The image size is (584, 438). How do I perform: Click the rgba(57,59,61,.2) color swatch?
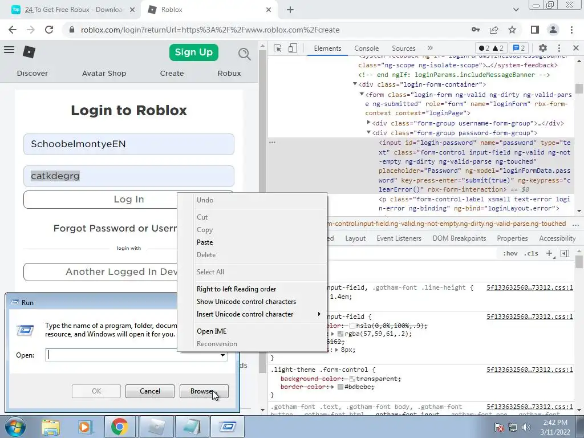tap(340, 334)
